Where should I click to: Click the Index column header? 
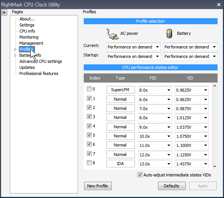pyautogui.click(x=95, y=78)
